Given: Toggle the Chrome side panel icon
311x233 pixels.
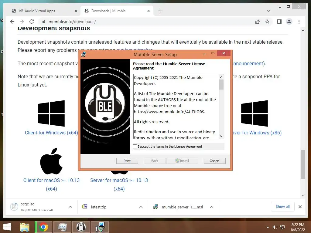Looking at the screenshot, I should [x=279, y=22].
